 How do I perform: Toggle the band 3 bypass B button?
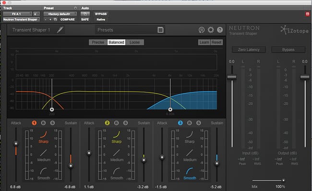pos(189,123)
